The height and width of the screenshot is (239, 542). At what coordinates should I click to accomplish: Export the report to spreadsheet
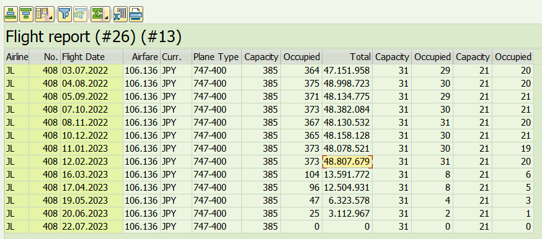120,14
